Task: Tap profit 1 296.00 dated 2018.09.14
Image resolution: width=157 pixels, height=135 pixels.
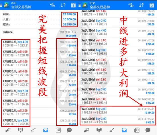Action: (x=150, y=44)
